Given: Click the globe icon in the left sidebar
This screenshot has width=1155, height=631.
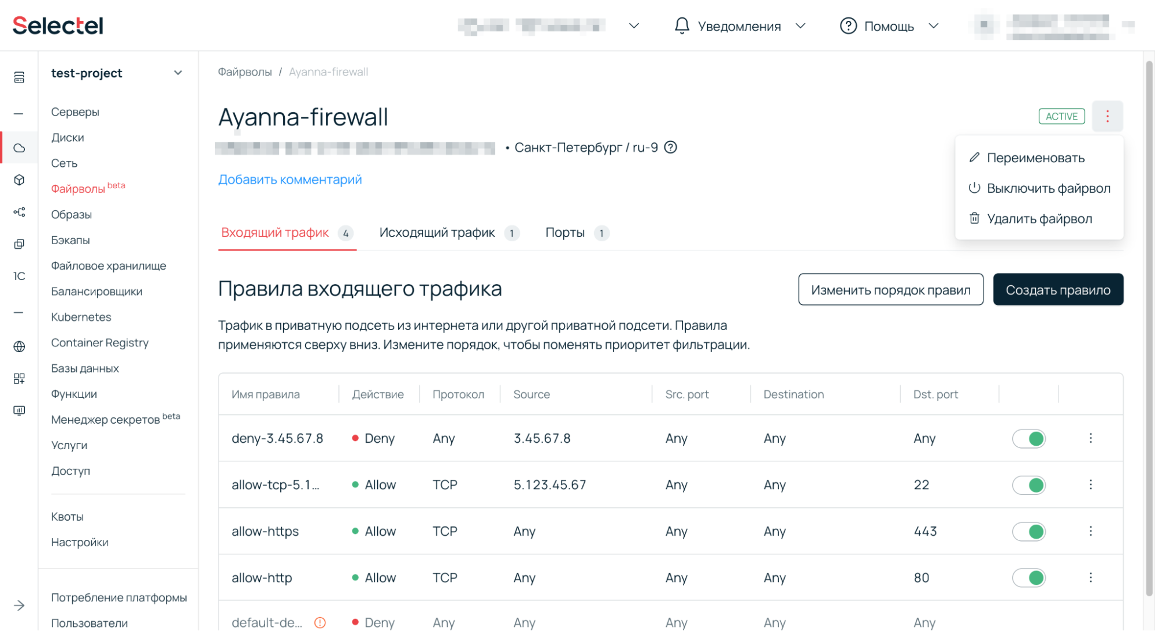Looking at the screenshot, I should click(19, 346).
